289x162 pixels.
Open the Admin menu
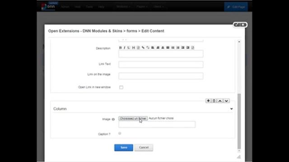point(65,7)
